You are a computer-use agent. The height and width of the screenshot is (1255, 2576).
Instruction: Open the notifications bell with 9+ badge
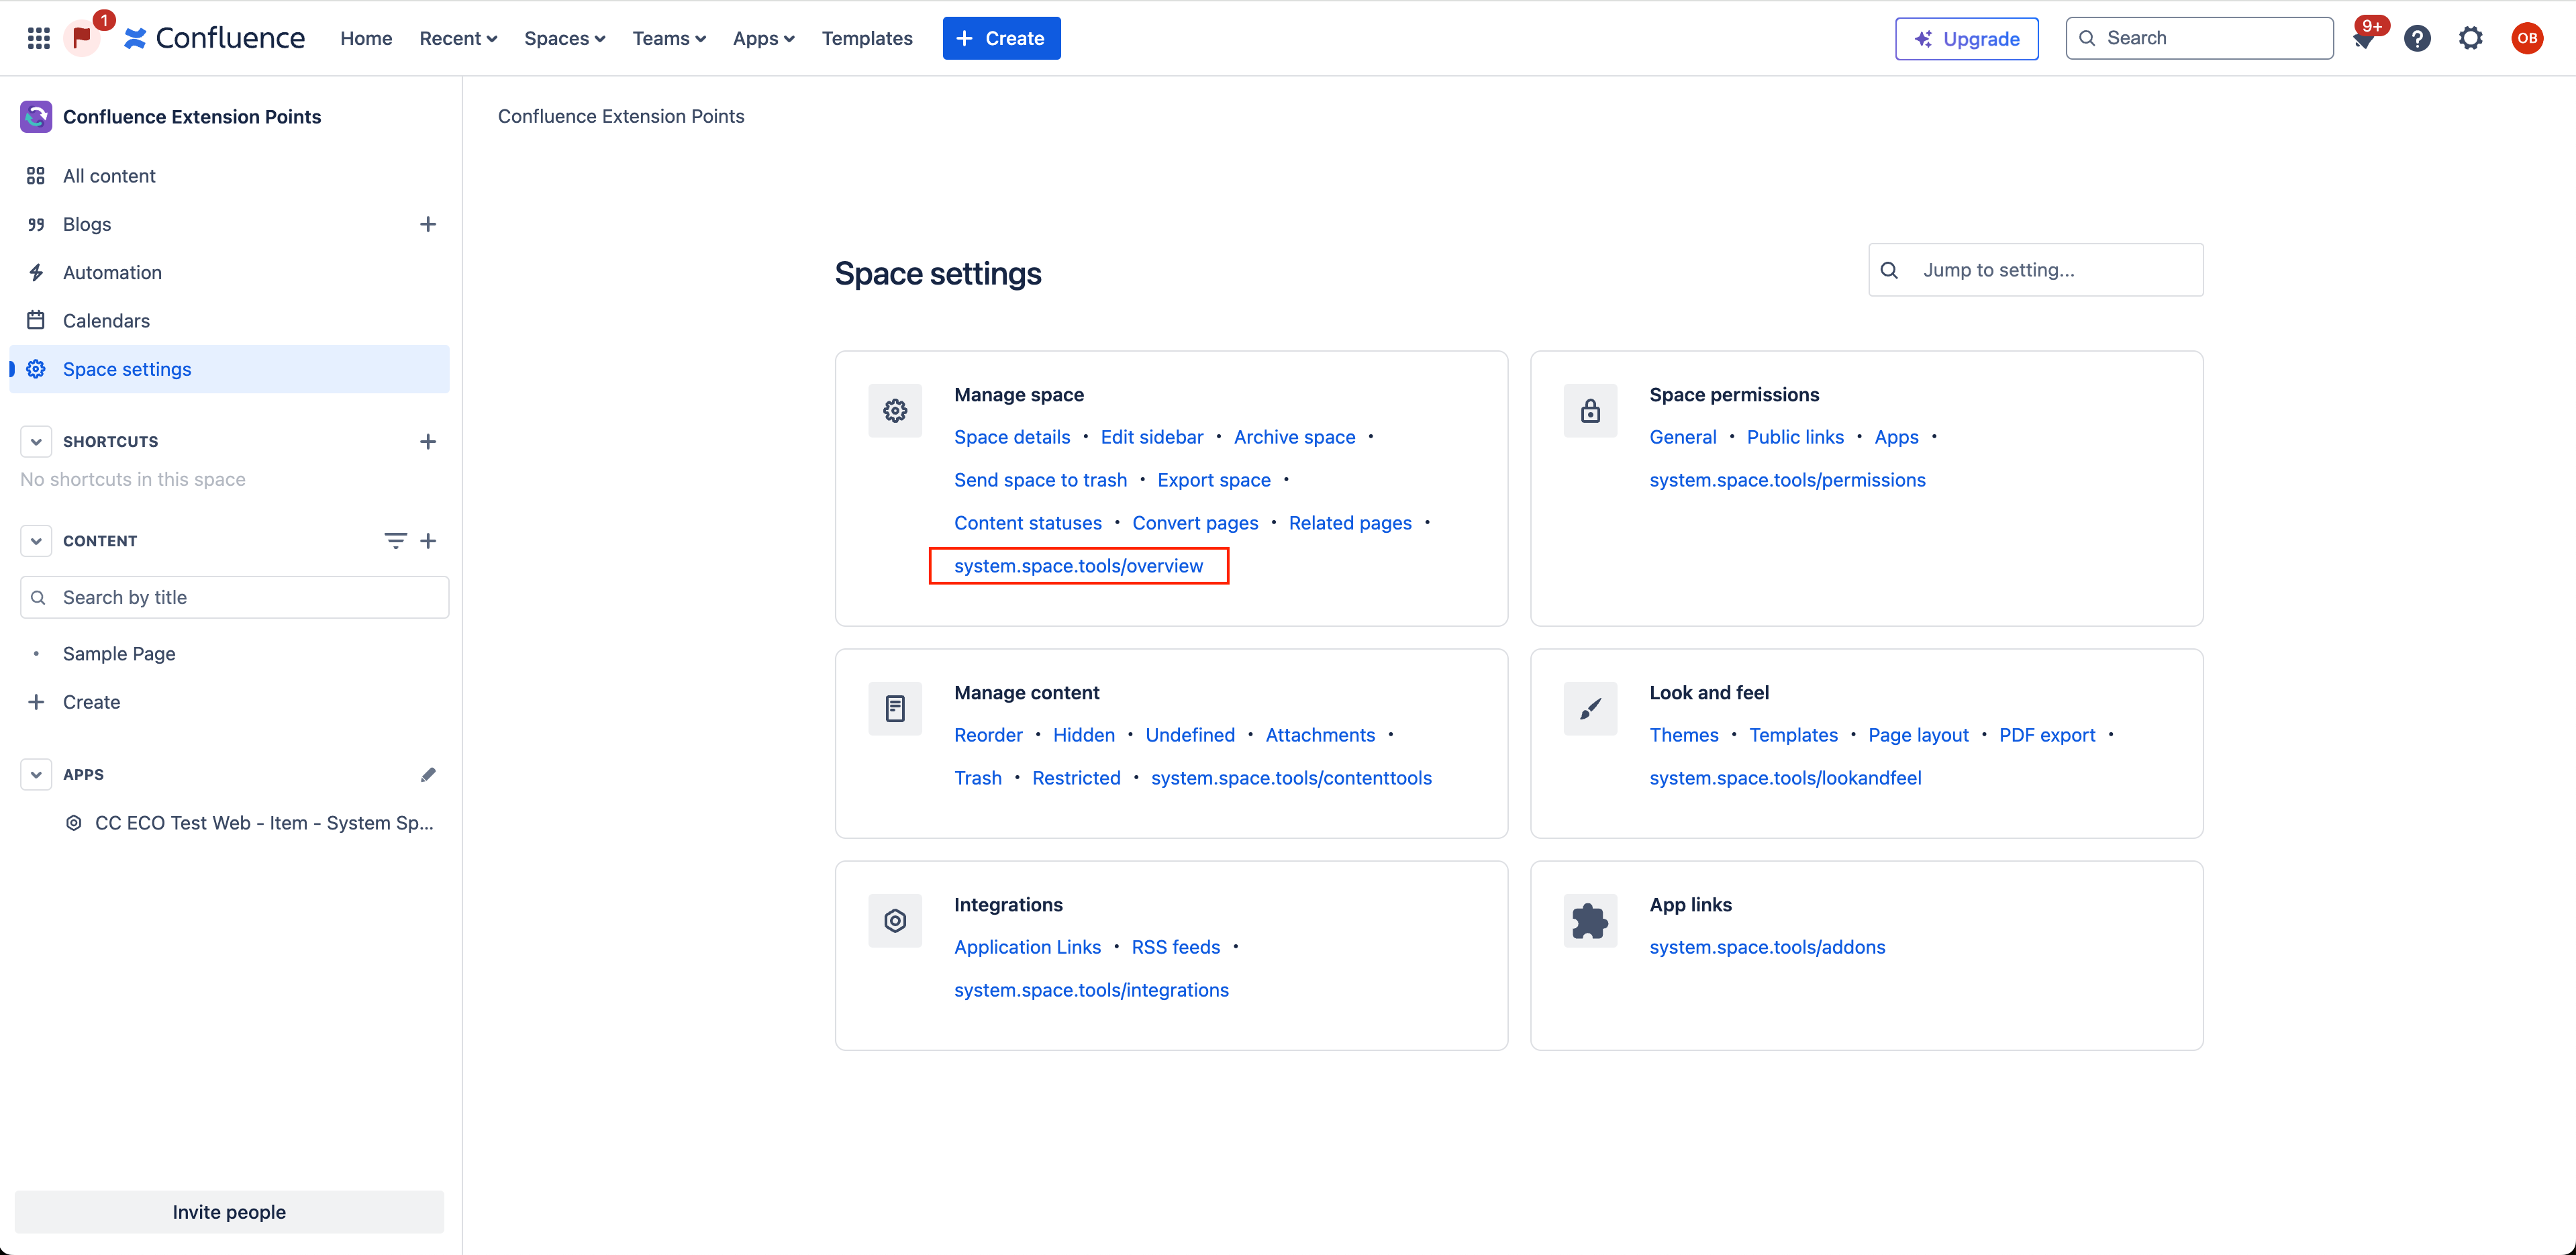pyautogui.click(x=2364, y=38)
